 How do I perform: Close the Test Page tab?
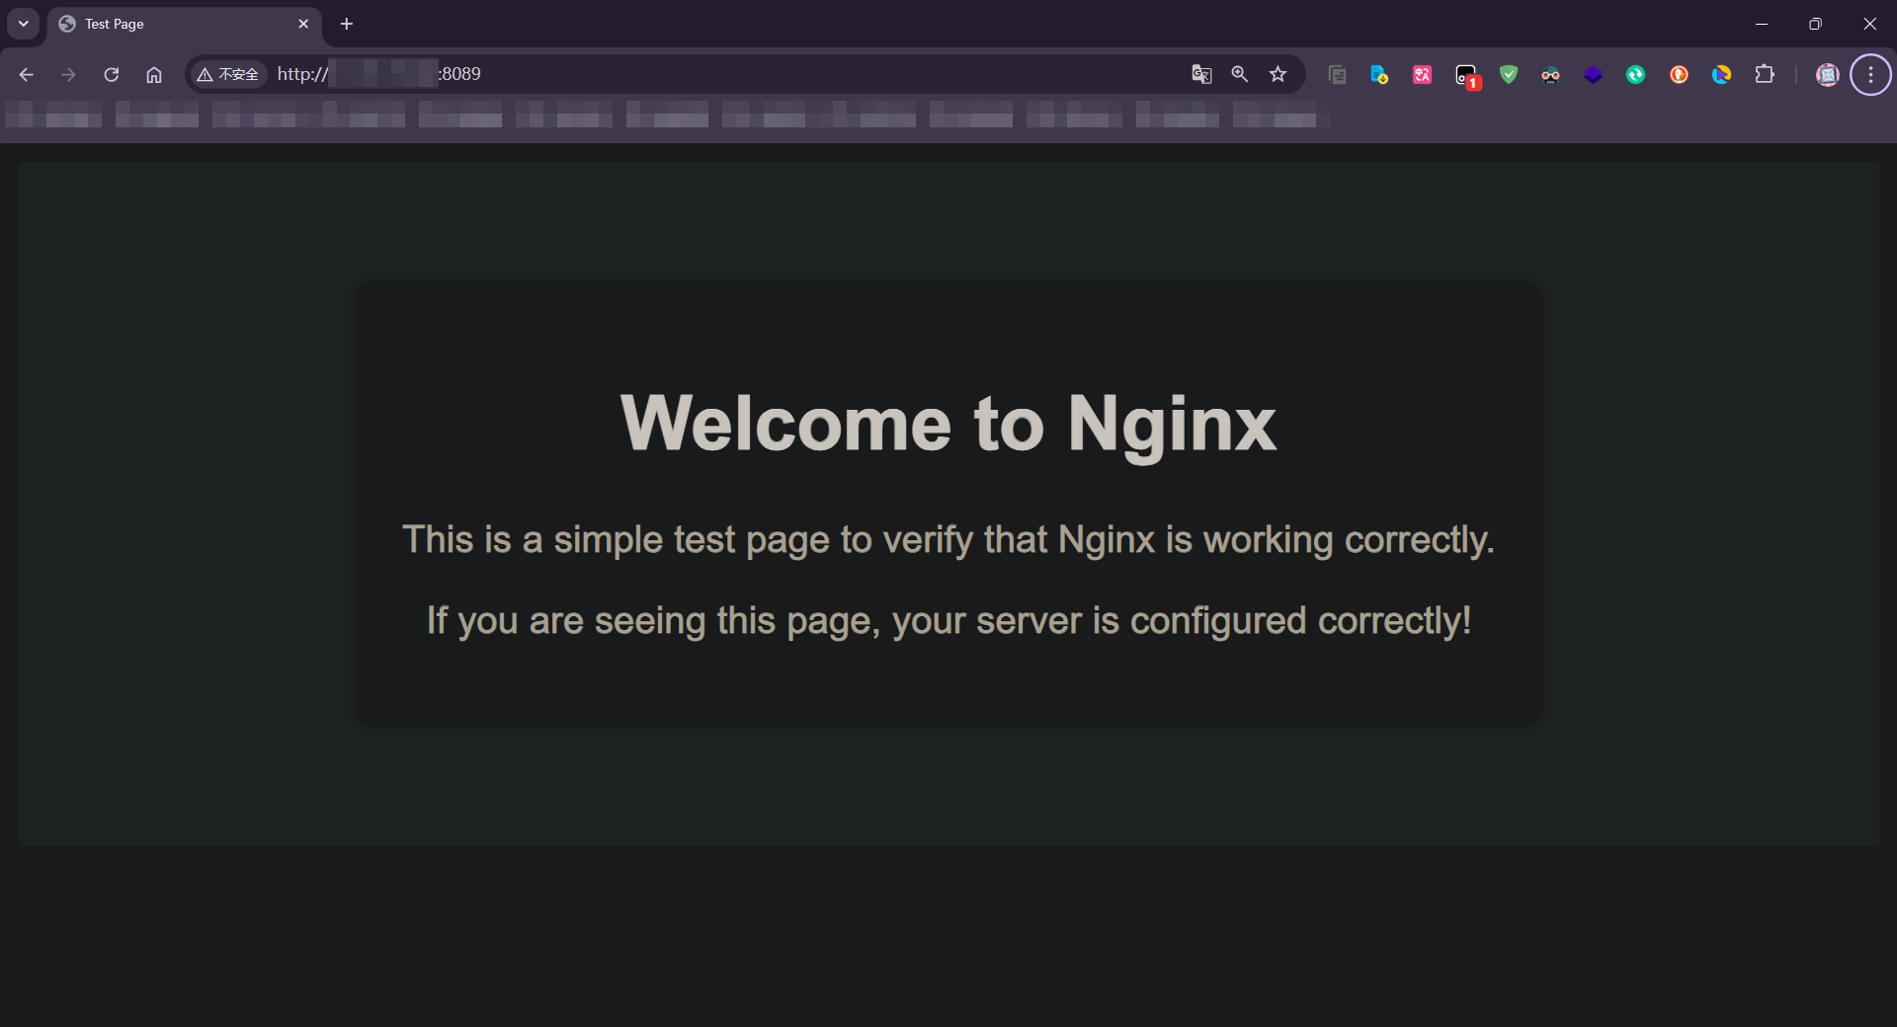pos(303,24)
